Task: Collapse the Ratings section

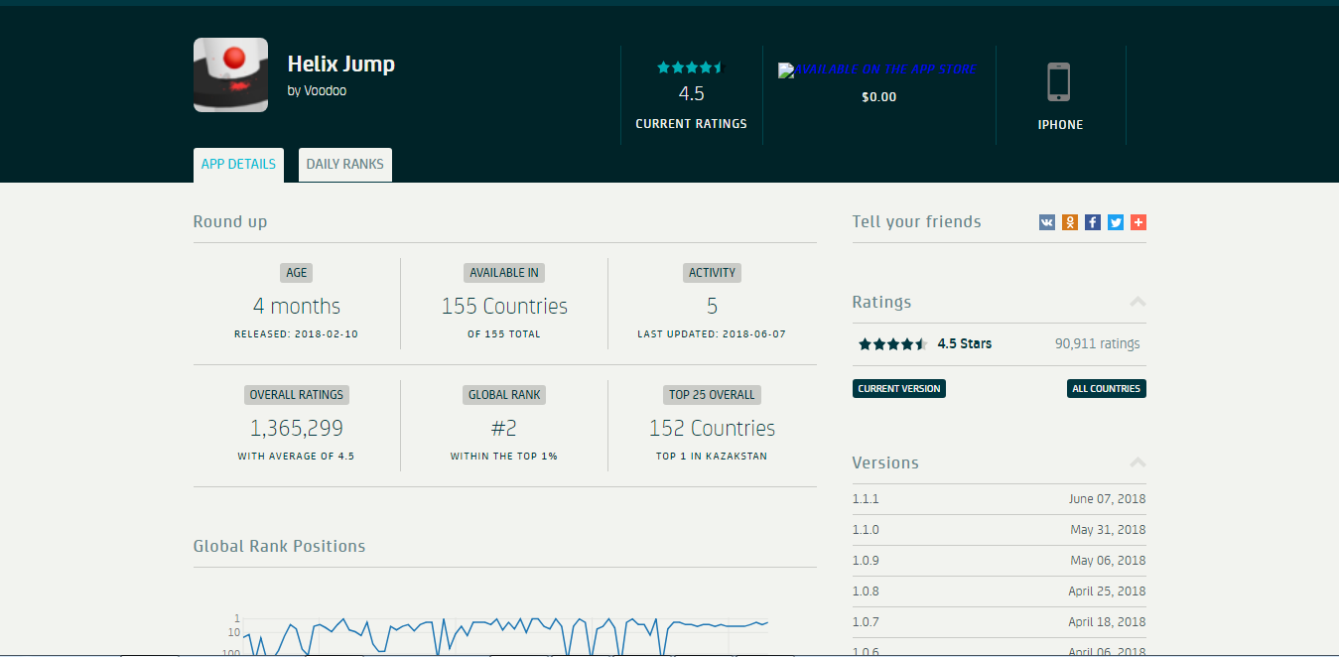Action: tap(1138, 302)
